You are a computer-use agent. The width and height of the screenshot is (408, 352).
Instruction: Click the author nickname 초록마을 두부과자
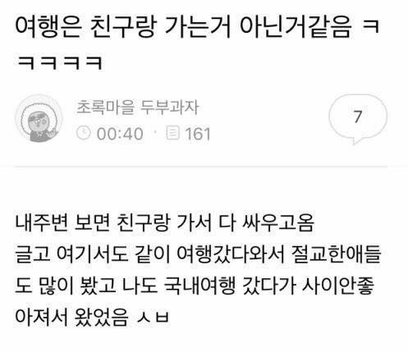pos(137,107)
